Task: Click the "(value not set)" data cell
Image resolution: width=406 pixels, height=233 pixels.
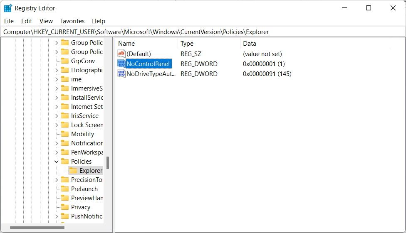Action: coord(262,54)
